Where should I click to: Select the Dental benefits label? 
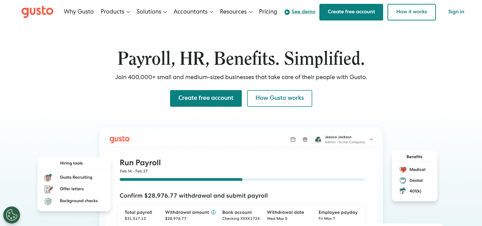click(416, 180)
